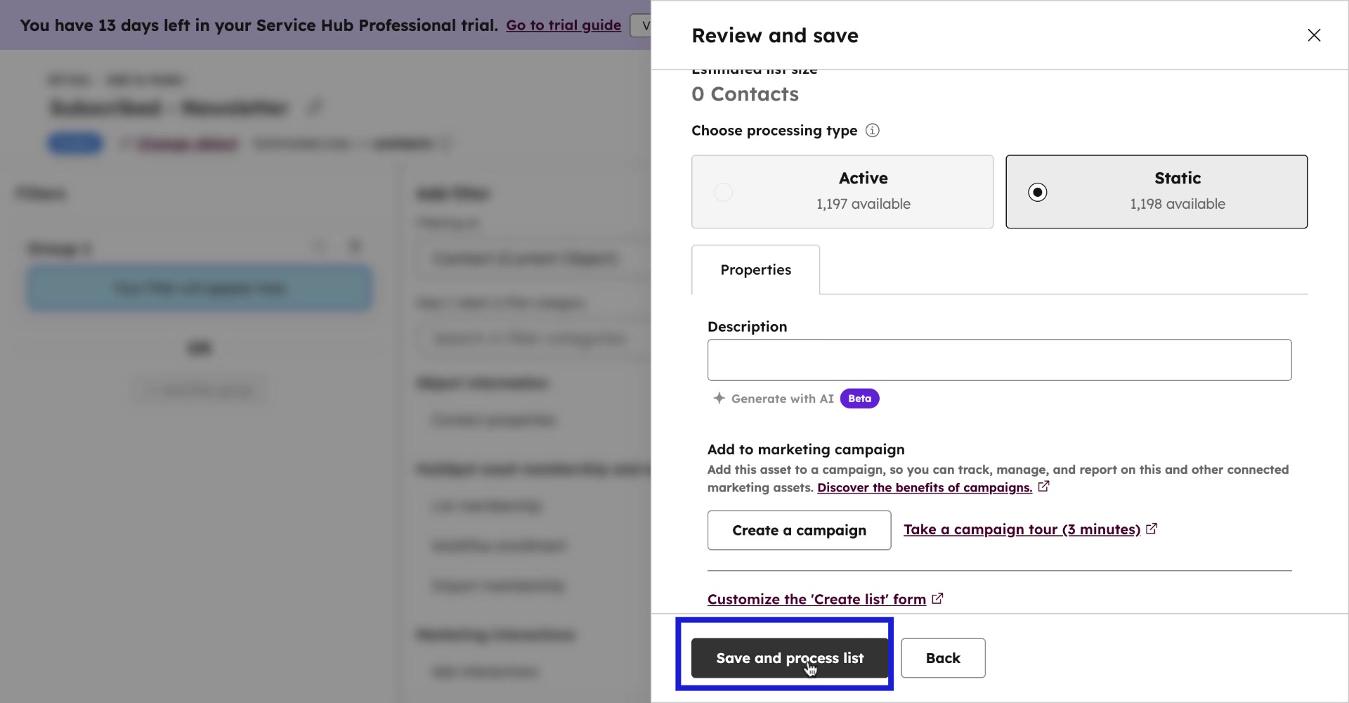The width and height of the screenshot is (1349, 703).
Task: Choose the Static processing type radio
Action: [x=1037, y=192]
